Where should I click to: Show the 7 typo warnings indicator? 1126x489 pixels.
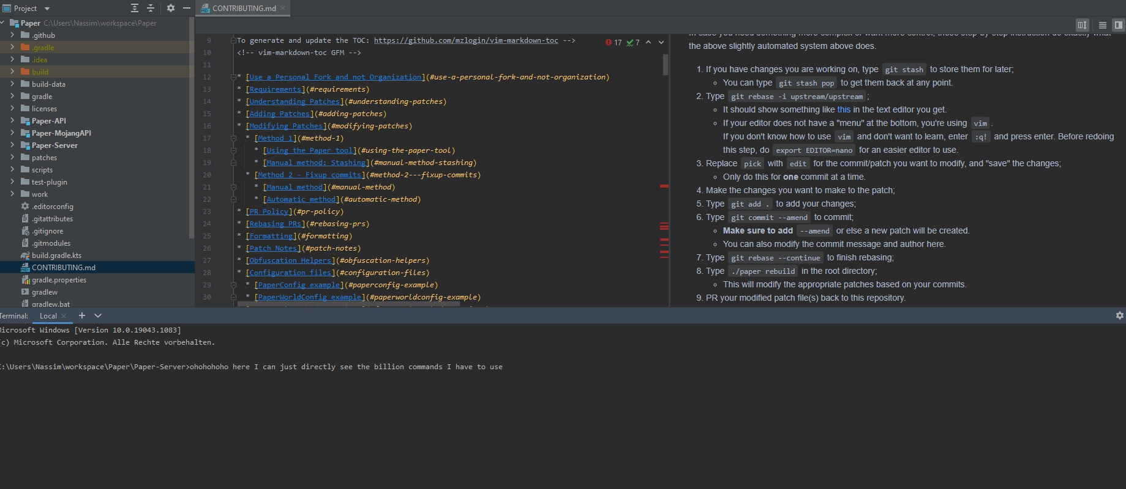pos(633,42)
